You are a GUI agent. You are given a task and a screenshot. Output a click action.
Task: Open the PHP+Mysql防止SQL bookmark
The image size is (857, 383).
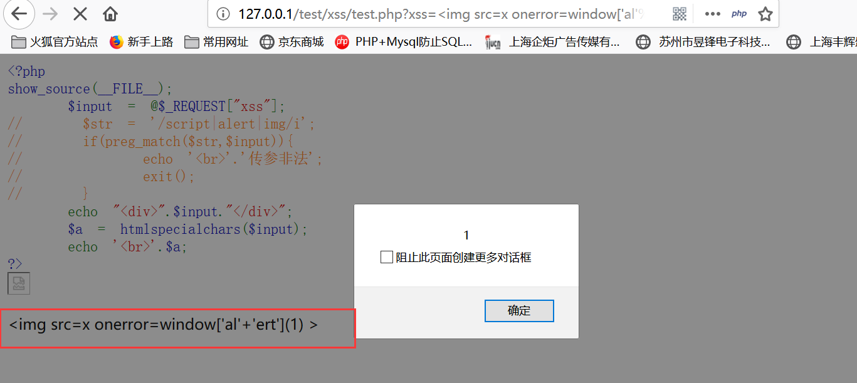(x=404, y=42)
